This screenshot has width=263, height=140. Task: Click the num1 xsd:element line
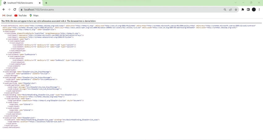[x=44, y=45]
